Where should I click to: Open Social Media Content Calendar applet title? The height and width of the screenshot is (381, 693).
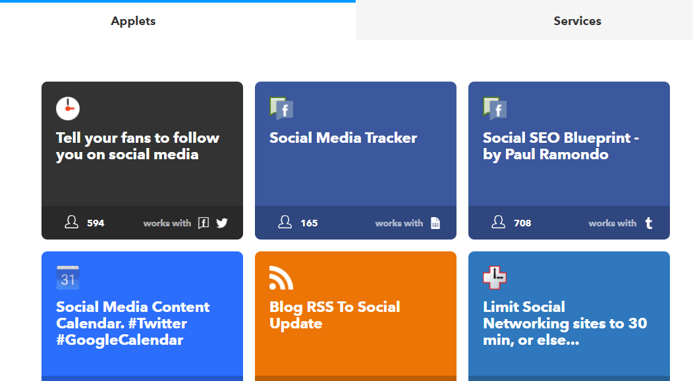[x=132, y=324]
